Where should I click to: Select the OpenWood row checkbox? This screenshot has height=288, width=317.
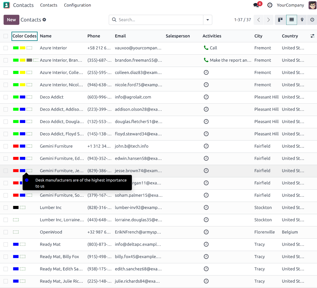(x=6, y=232)
